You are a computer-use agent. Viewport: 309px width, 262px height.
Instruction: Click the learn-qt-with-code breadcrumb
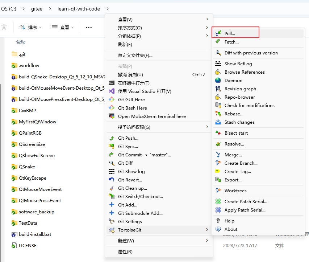(79, 9)
